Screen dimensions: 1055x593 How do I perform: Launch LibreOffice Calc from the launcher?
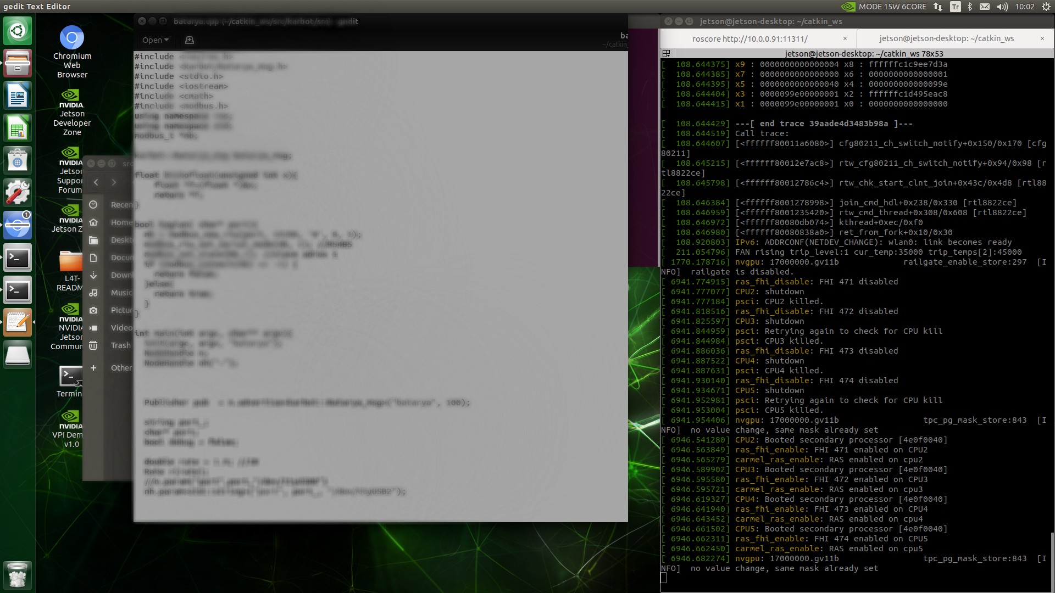pyautogui.click(x=18, y=128)
